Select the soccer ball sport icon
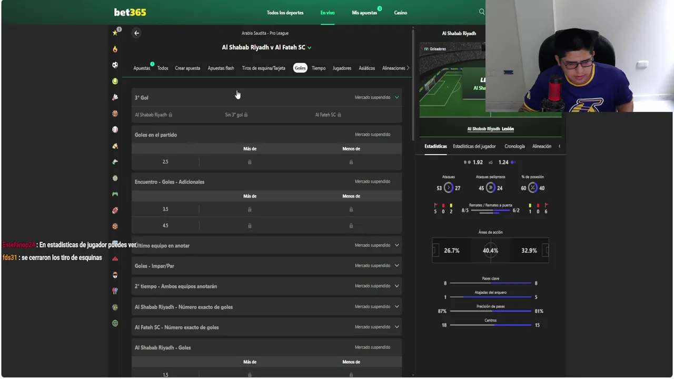Viewport: 674px width, 379px height. [115, 65]
